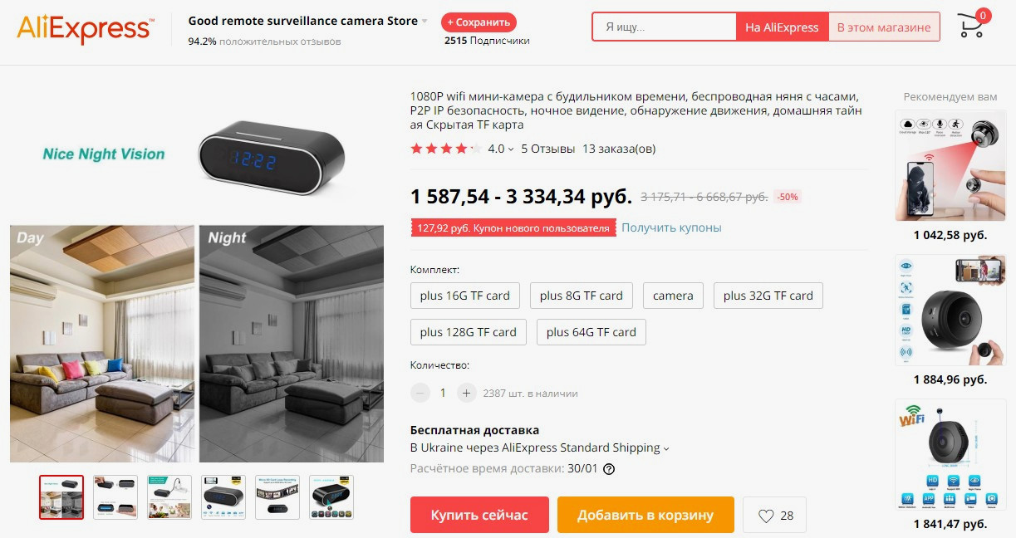
Task: Choose the camera only kit option
Action: [x=673, y=296]
